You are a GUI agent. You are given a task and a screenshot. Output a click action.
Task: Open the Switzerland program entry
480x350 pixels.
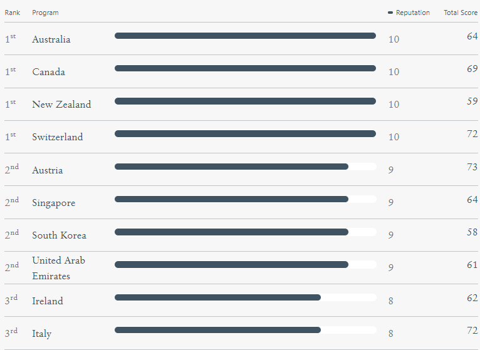[x=57, y=136]
